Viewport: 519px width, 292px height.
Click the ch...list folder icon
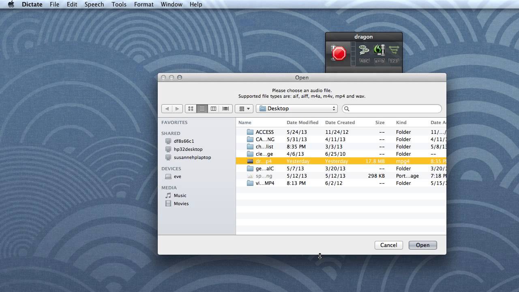(250, 147)
